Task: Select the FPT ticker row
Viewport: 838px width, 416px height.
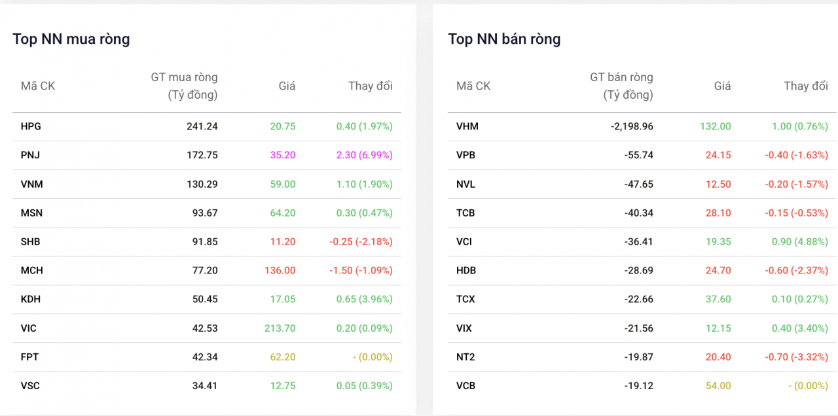Action: tap(207, 356)
